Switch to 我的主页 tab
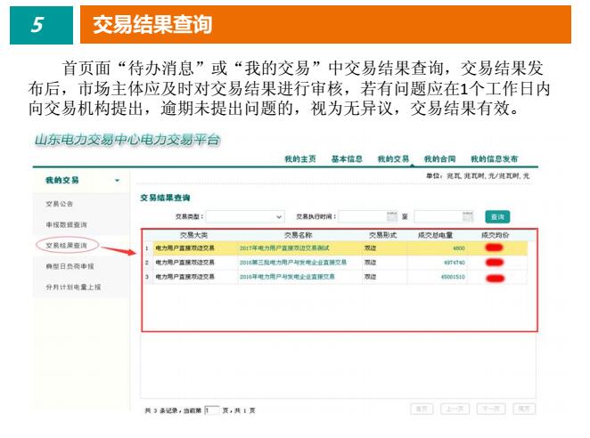Image resolution: width=590 pixels, height=438 pixels. [300, 158]
